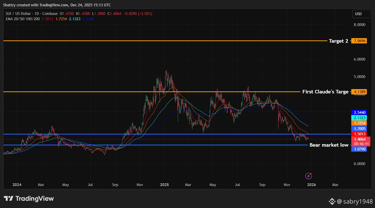
Task: Click the 2025 time axis label
Action: coord(164,185)
